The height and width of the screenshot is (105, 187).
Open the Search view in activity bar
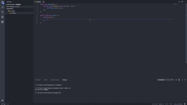pos(2,7)
